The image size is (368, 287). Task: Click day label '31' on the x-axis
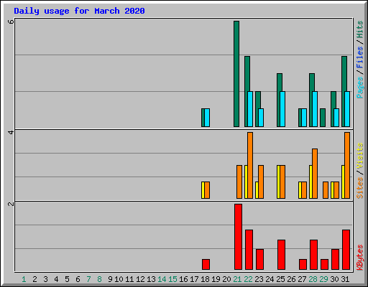point(345,279)
